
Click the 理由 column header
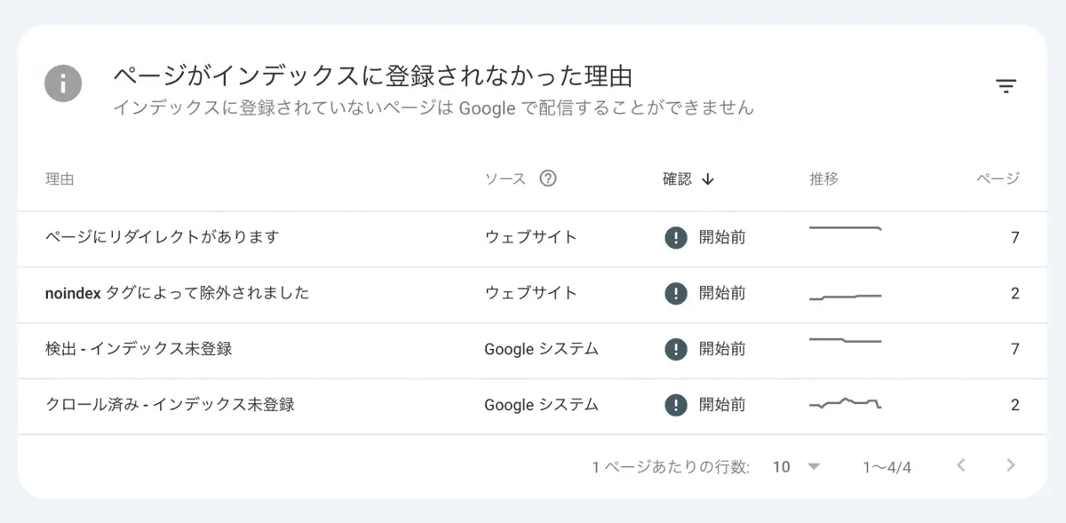(x=60, y=178)
